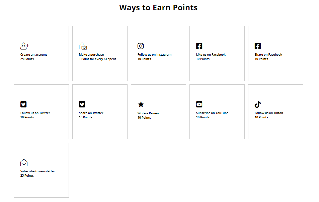319x202 pixels.
Task: Click the TikTok logo icon
Action: [x=258, y=104]
